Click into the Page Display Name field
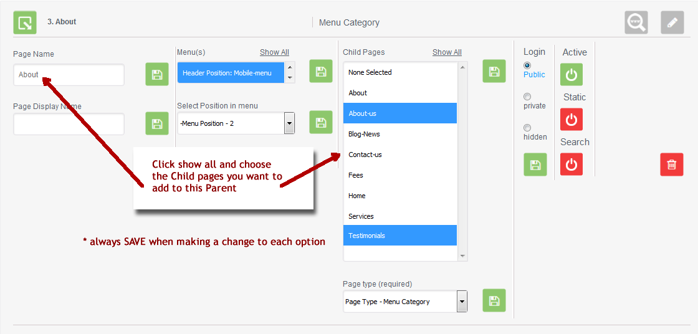The width and height of the screenshot is (698, 334). pyautogui.click(x=69, y=124)
